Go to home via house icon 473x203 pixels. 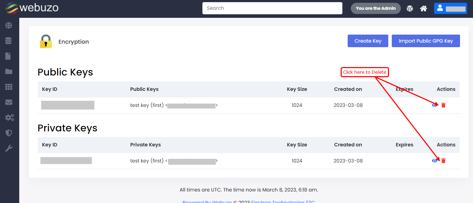[x=424, y=8]
